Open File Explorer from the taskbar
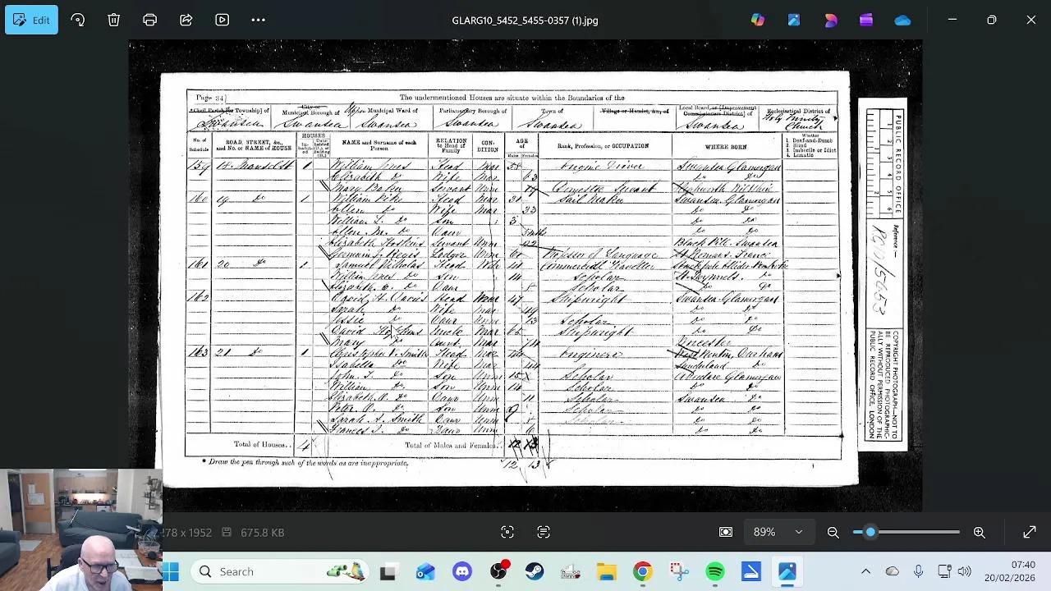Viewport: 1051px width, 591px height. click(x=607, y=571)
